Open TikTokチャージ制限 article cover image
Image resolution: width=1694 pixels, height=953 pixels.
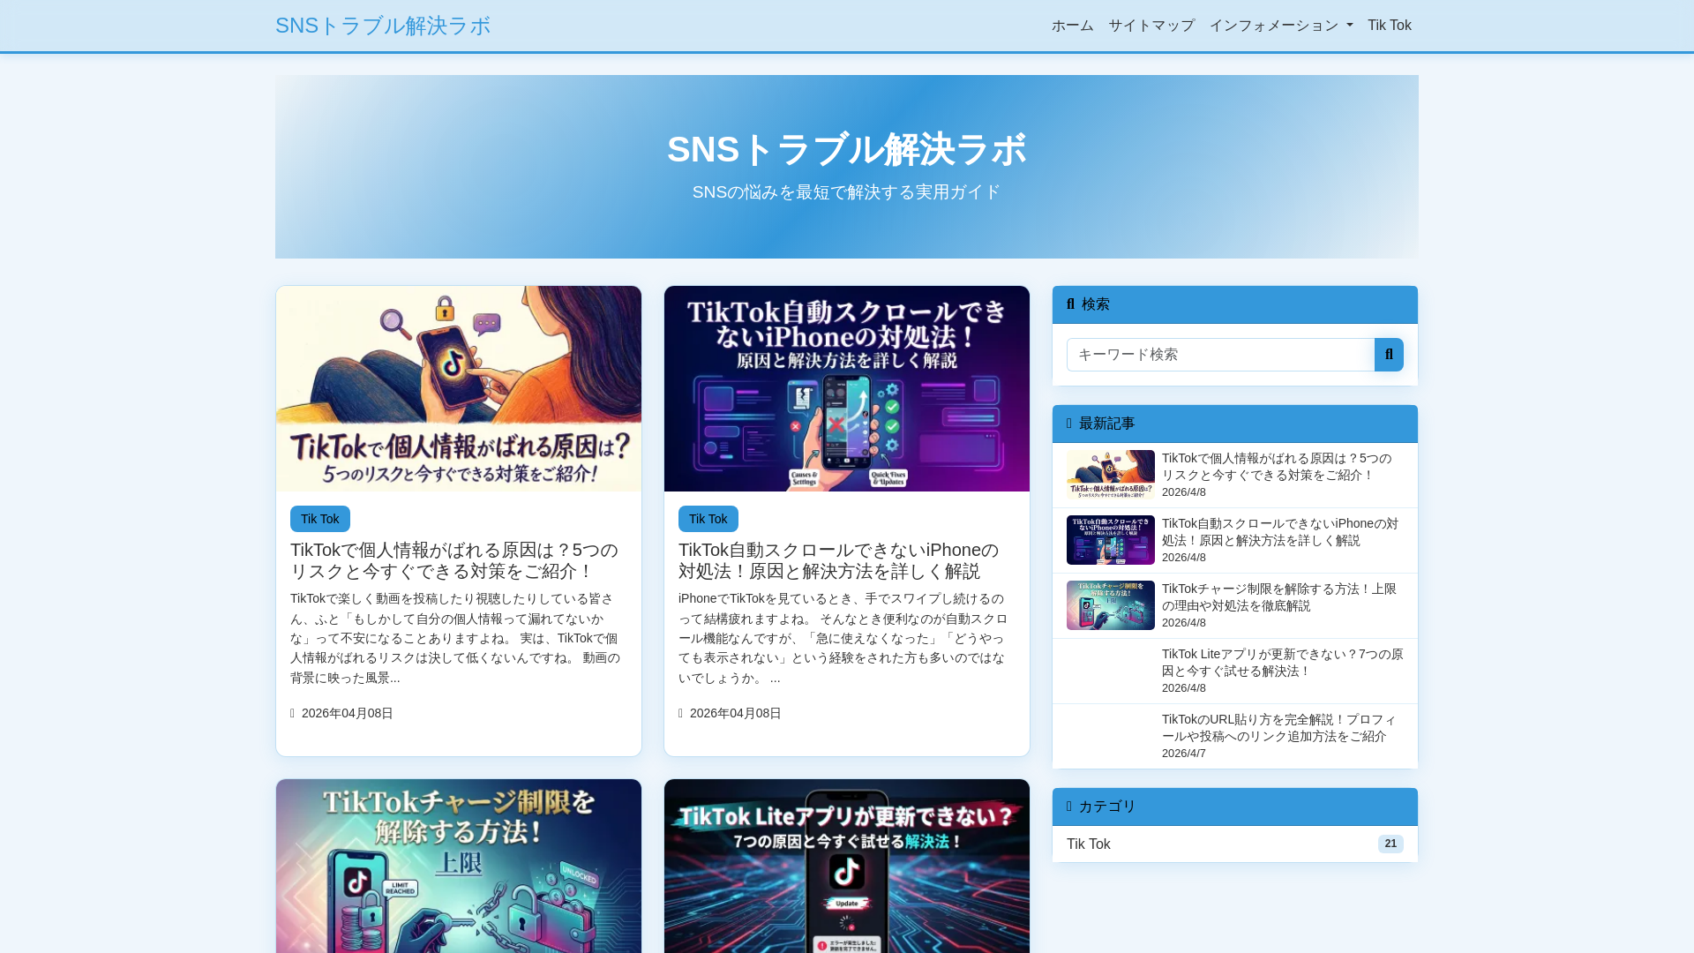pos(459,866)
